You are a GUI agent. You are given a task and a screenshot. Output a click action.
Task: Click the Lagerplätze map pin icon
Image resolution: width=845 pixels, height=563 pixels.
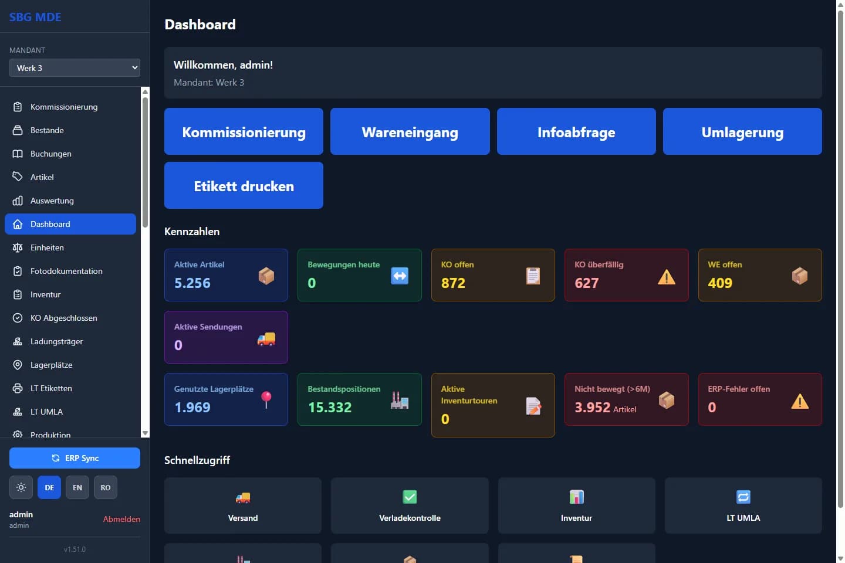tap(18, 365)
